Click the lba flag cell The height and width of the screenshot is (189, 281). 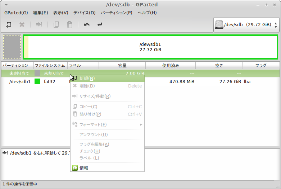(x=247, y=82)
